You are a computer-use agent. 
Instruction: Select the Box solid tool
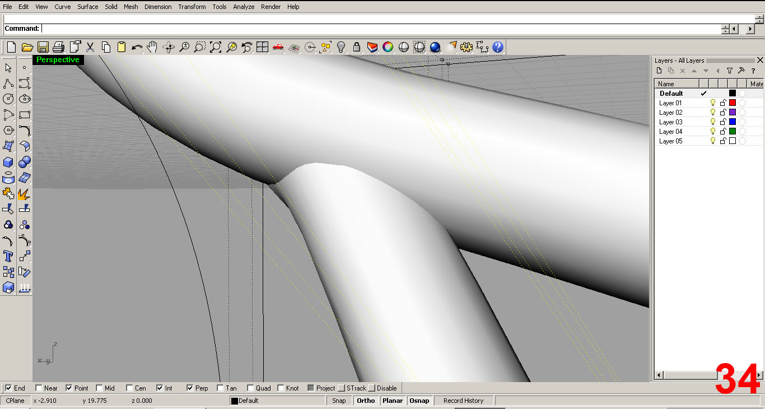(x=8, y=162)
